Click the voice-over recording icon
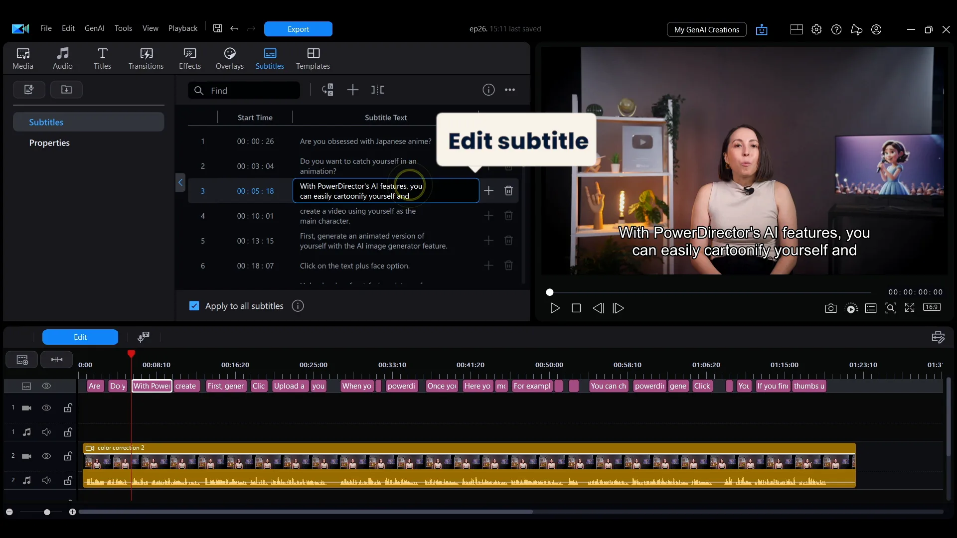The width and height of the screenshot is (957, 538). point(144,337)
